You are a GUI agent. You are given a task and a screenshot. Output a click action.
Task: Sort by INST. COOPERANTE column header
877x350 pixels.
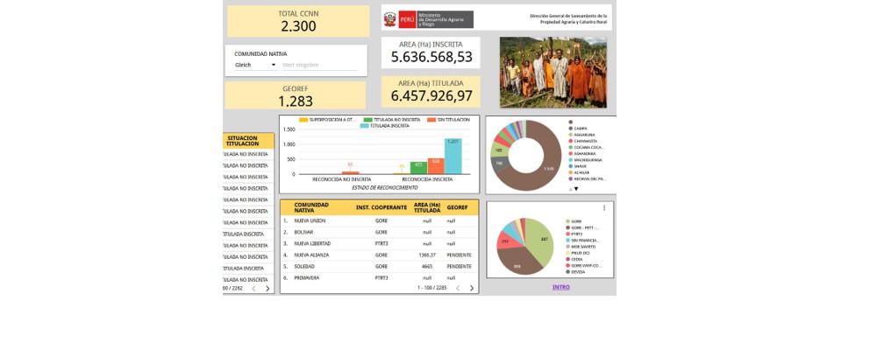tap(381, 207)
